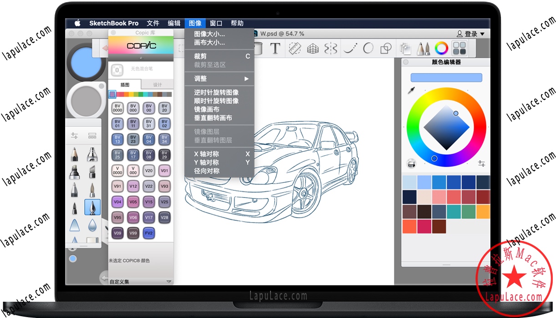Select the BV23 Copic marker button
Image resolution: width=556 pixels, height=318 pixels.
point(133,139)
